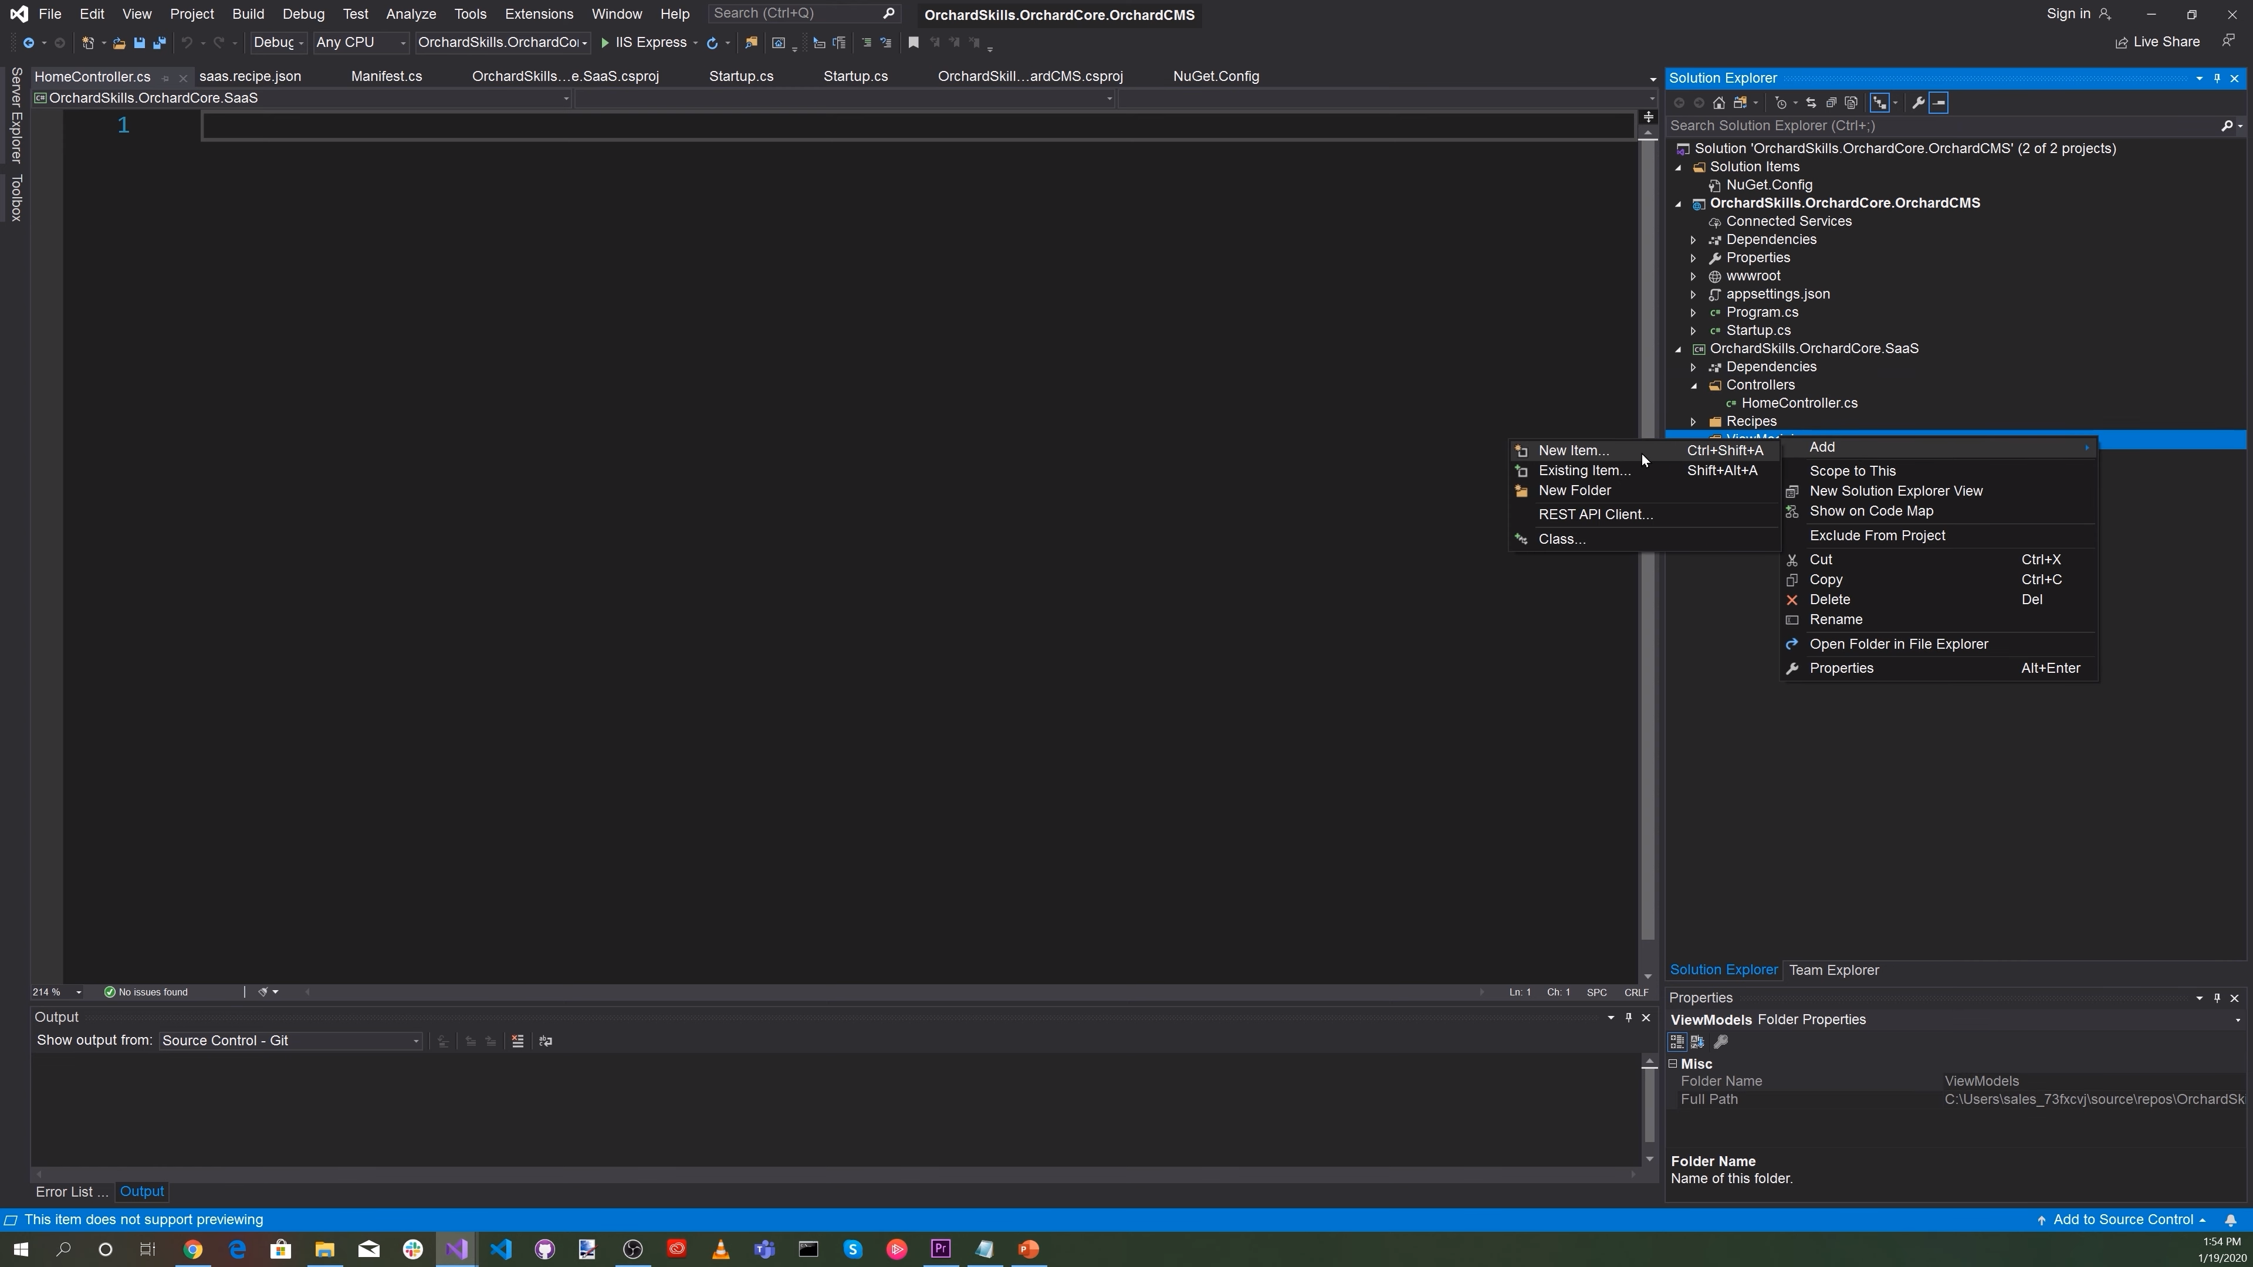Click Clear All in Output panel
This screenshot has height=1267, width=2253.
[517, 1041]
